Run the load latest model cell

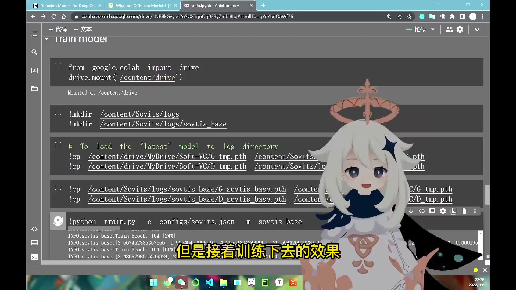point(58,145)
